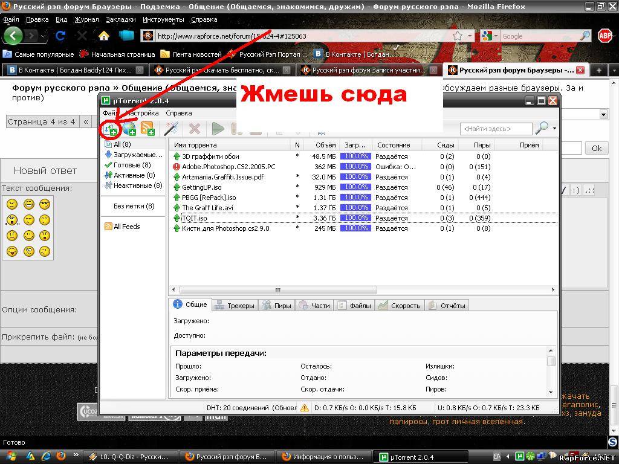Open the Create New Torrent wand icon
619x464 pixels.
tap(171, 129)
